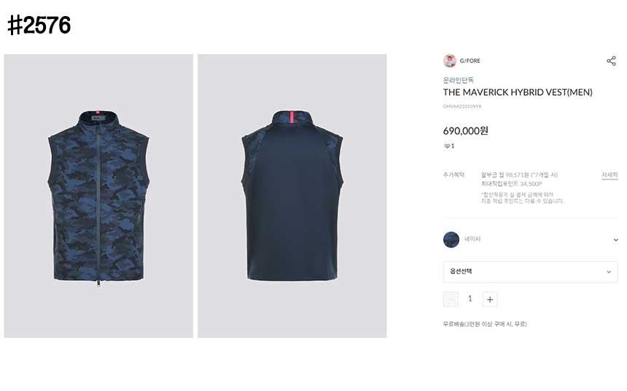The width and height of the screenshot is (627, 391).
Task: View the front vest product image
Action: pos(98,196)
